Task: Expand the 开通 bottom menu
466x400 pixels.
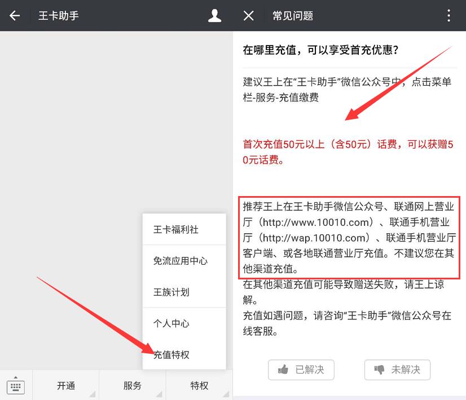Action: [65, 385]
